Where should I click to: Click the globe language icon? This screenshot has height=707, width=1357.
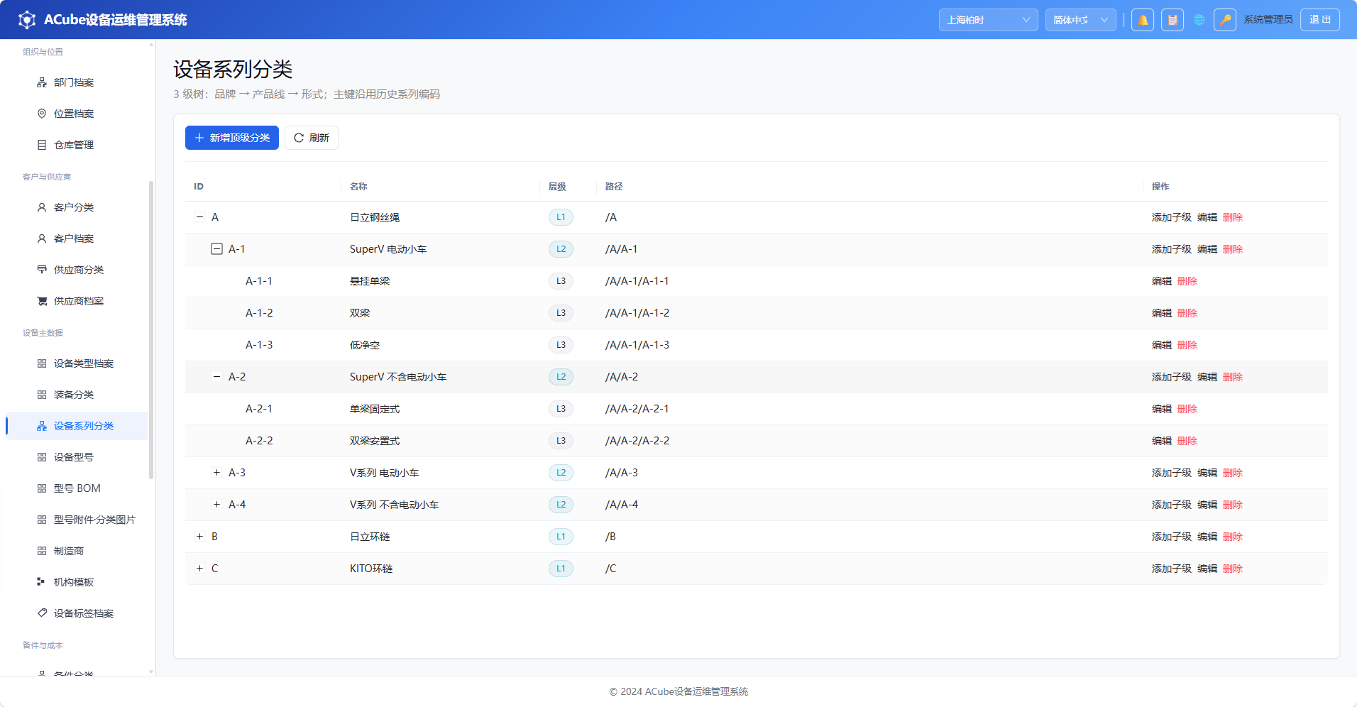tap(1199, 20)
